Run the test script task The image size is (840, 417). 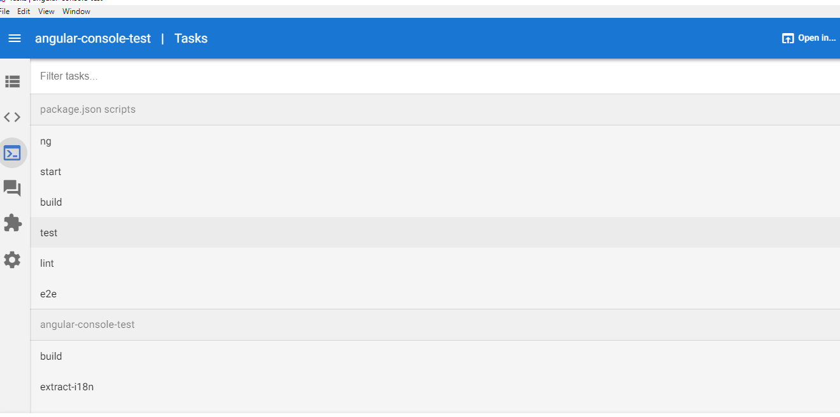click(x=435, y=233)
